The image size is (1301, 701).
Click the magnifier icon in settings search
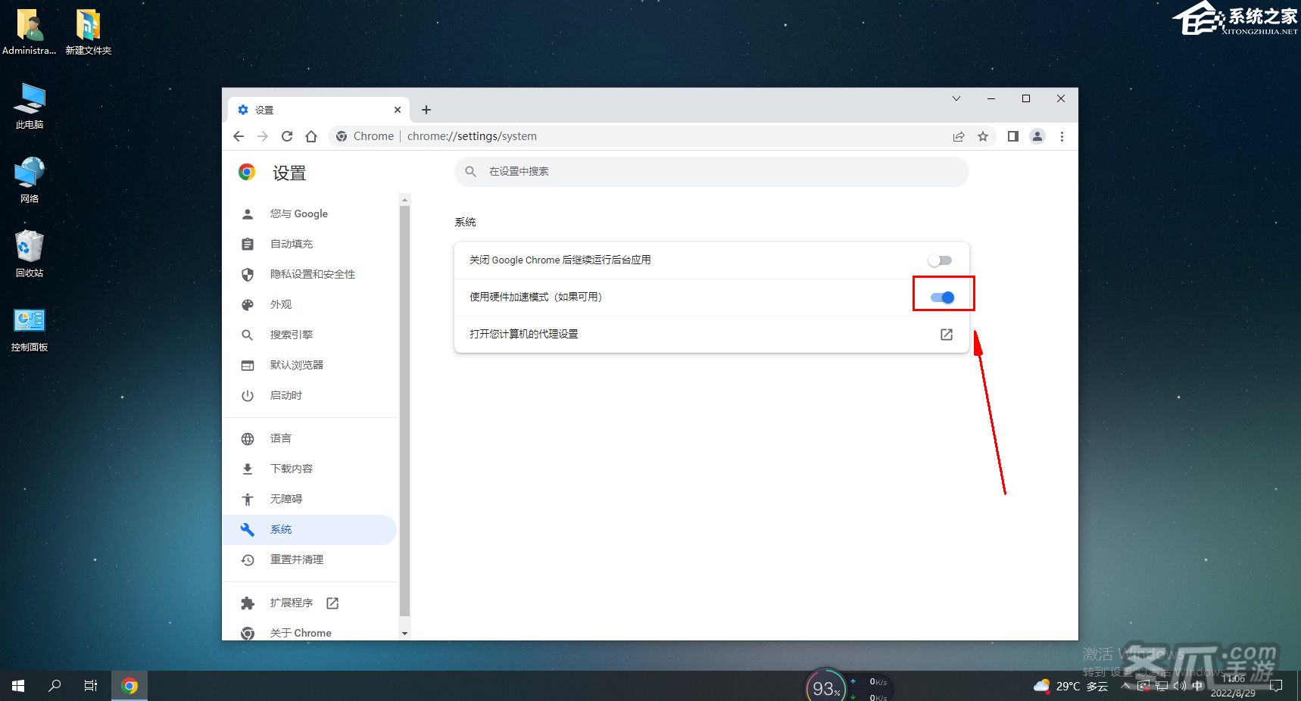coord(471,172)
